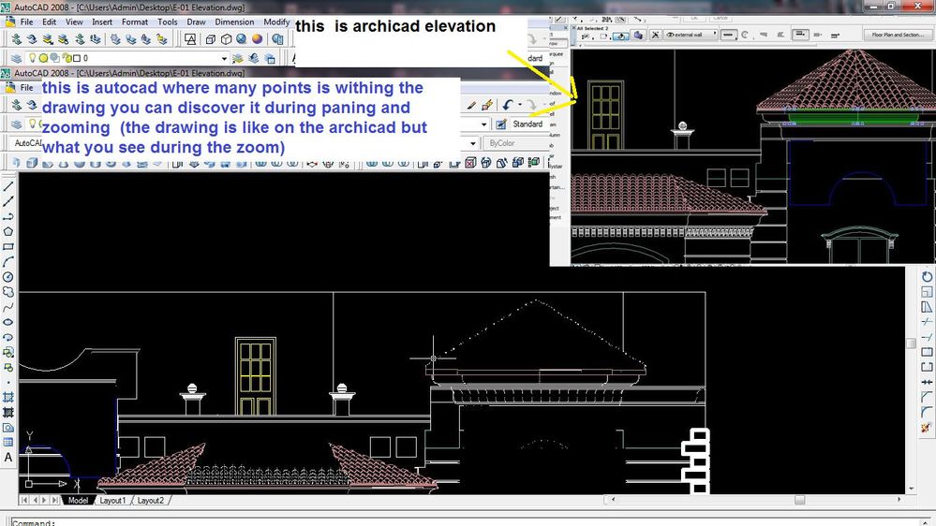936x526 pixels.
Task: Open the Dimension menu
Action: click(x=234, y=22)
